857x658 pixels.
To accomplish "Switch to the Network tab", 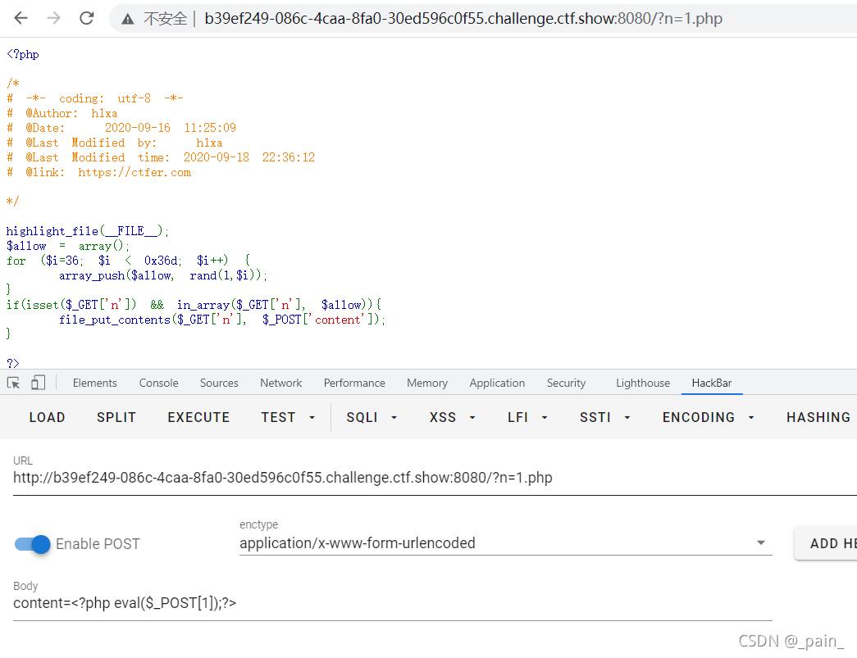I will 281,383.
